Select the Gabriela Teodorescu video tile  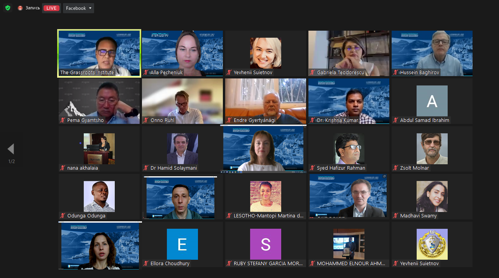pos(348,53)
